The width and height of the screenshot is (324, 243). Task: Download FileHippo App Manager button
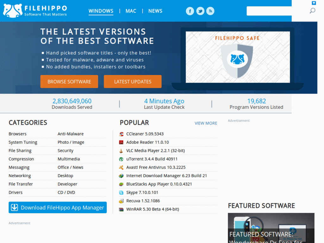pyautogui.click(x=58, y=208)
